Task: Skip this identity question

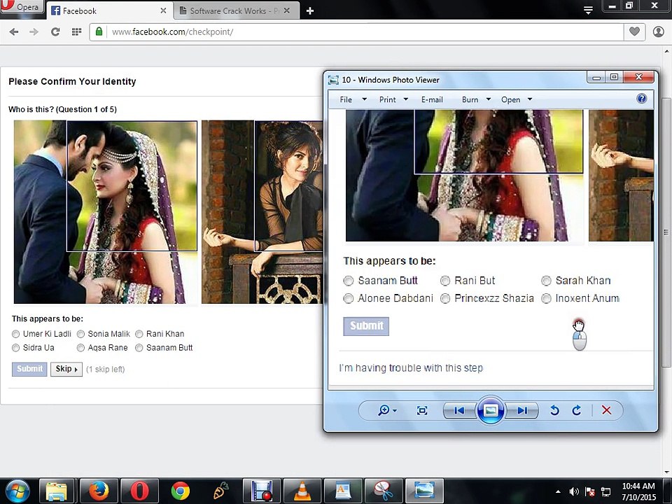Action: click(x=66, y=369)
